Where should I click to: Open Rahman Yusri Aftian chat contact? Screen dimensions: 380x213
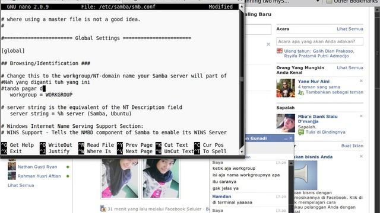click(39, 176)
